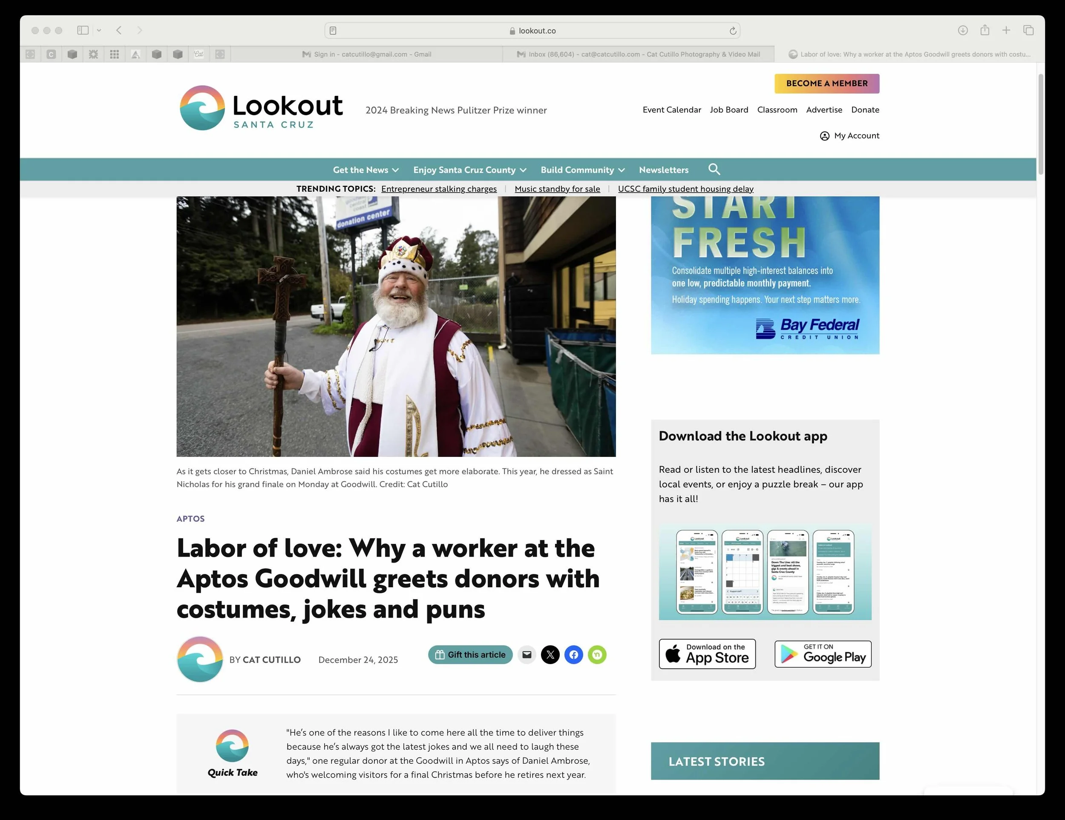Share article on X icon
The image size is (1065, 820).
550,655
